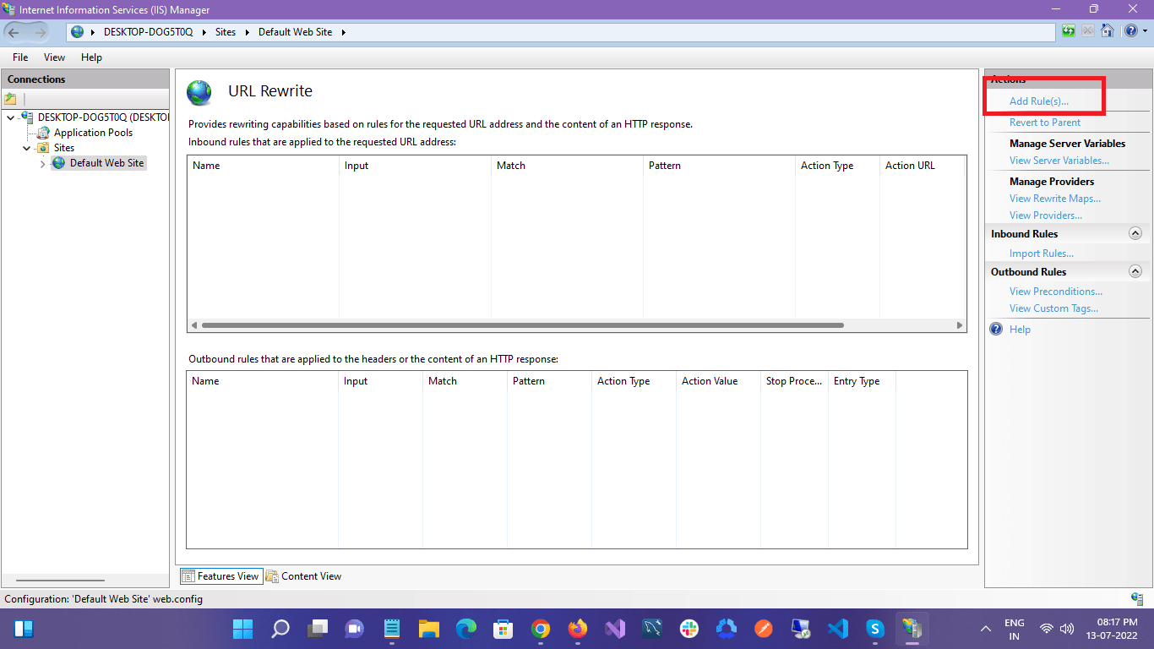1154x649 pixels.
Task: Show hidden system tray icons
Action: click(x=985, y=629)
